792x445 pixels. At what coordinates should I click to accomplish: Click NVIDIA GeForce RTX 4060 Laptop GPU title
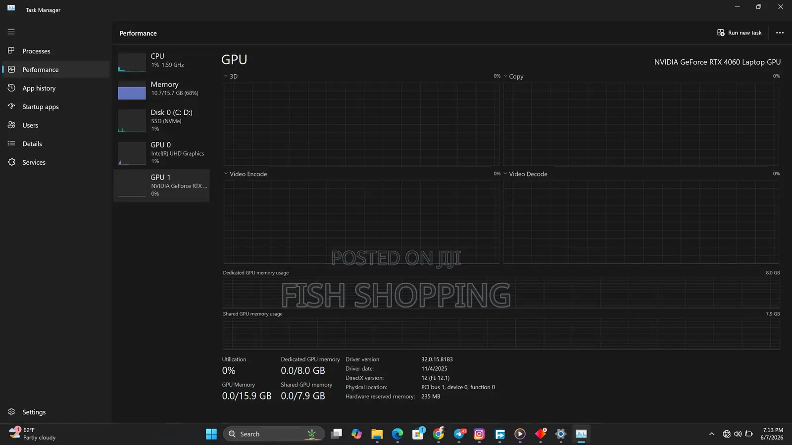coord(717,62)
